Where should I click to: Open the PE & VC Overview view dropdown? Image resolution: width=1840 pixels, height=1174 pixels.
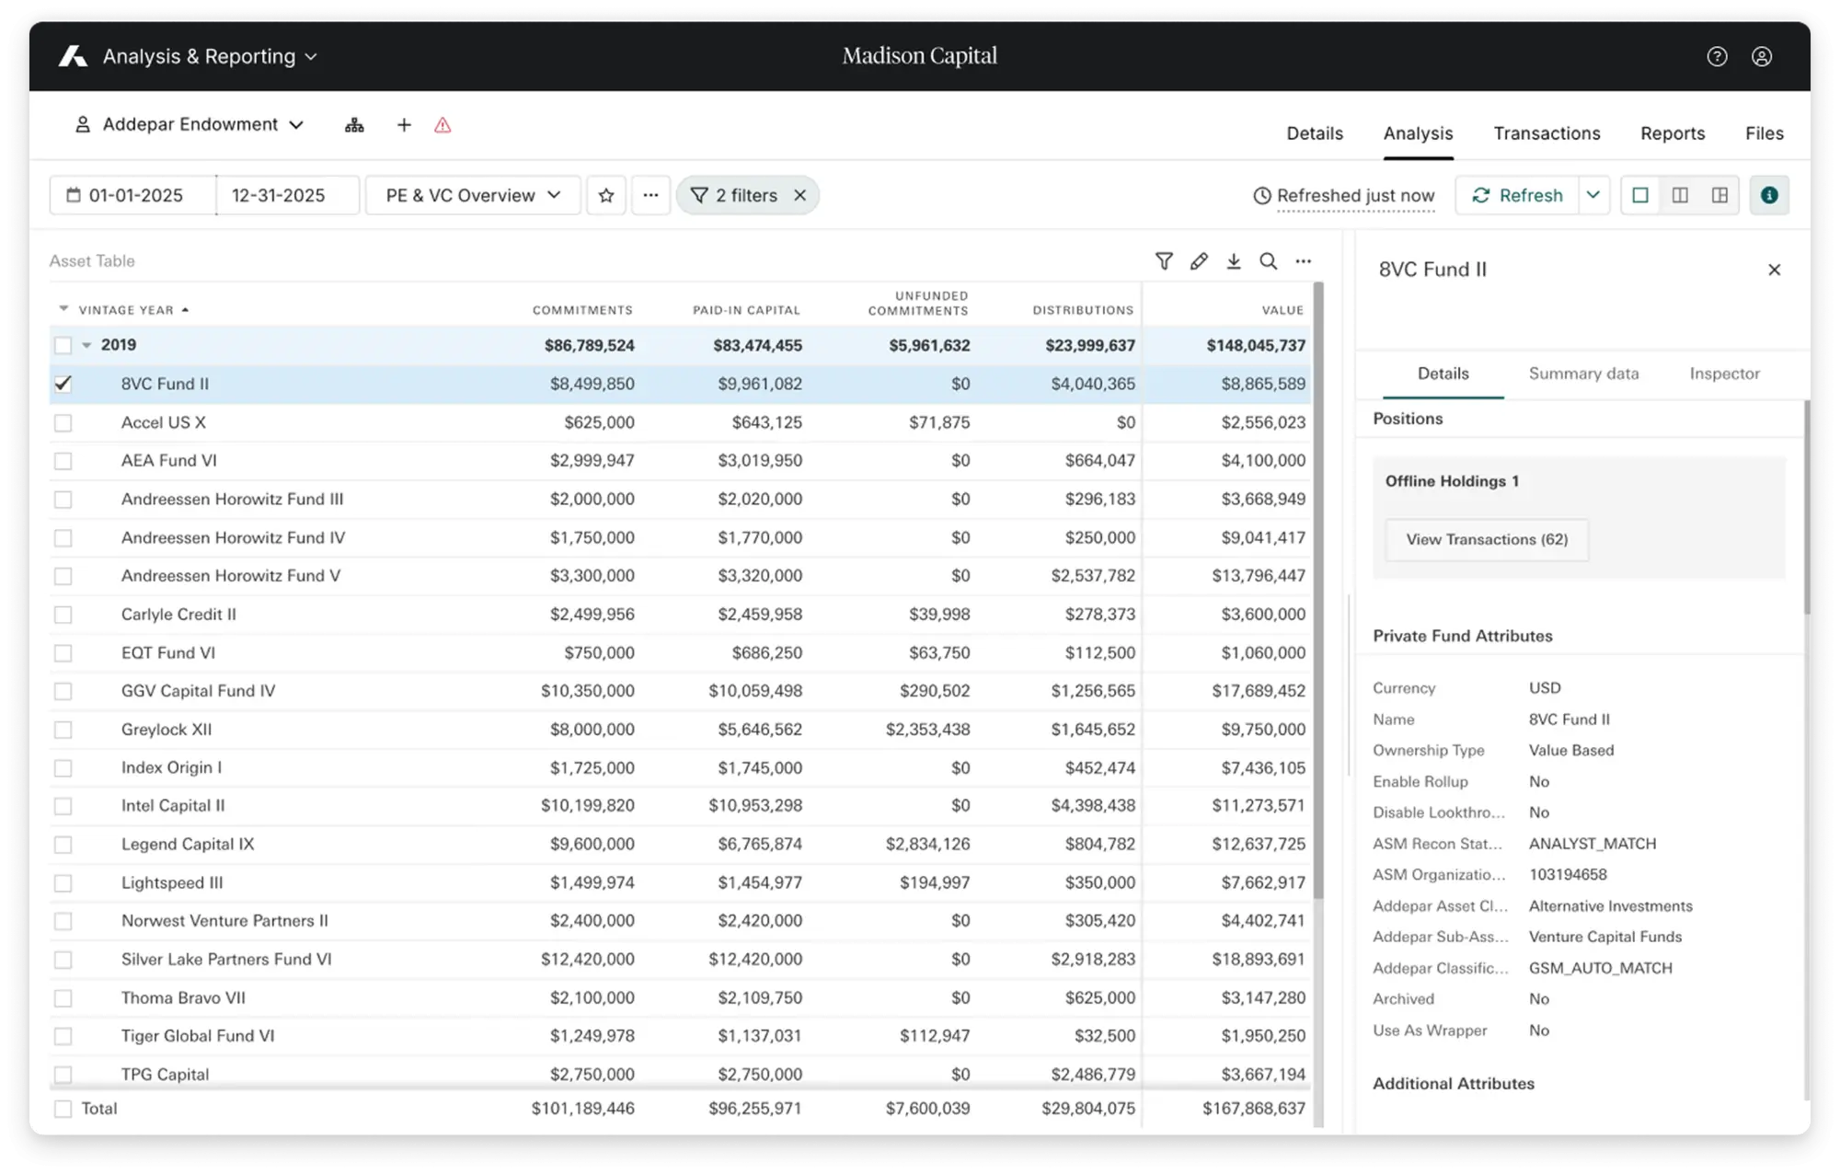(473, 195)
